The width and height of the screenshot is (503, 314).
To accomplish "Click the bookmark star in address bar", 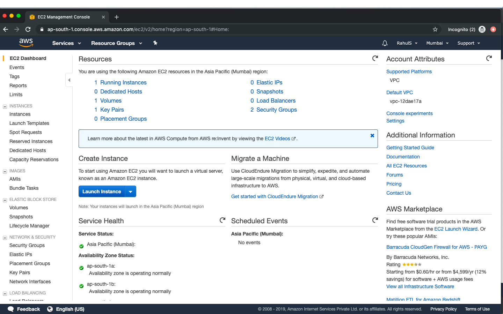I will [435, 29].
